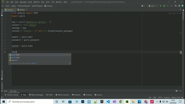The height and width of the screenshot is (104, 185).
Task: Click PycharmProjects breadcrumb in navigation bar
Action: (24, 6)
